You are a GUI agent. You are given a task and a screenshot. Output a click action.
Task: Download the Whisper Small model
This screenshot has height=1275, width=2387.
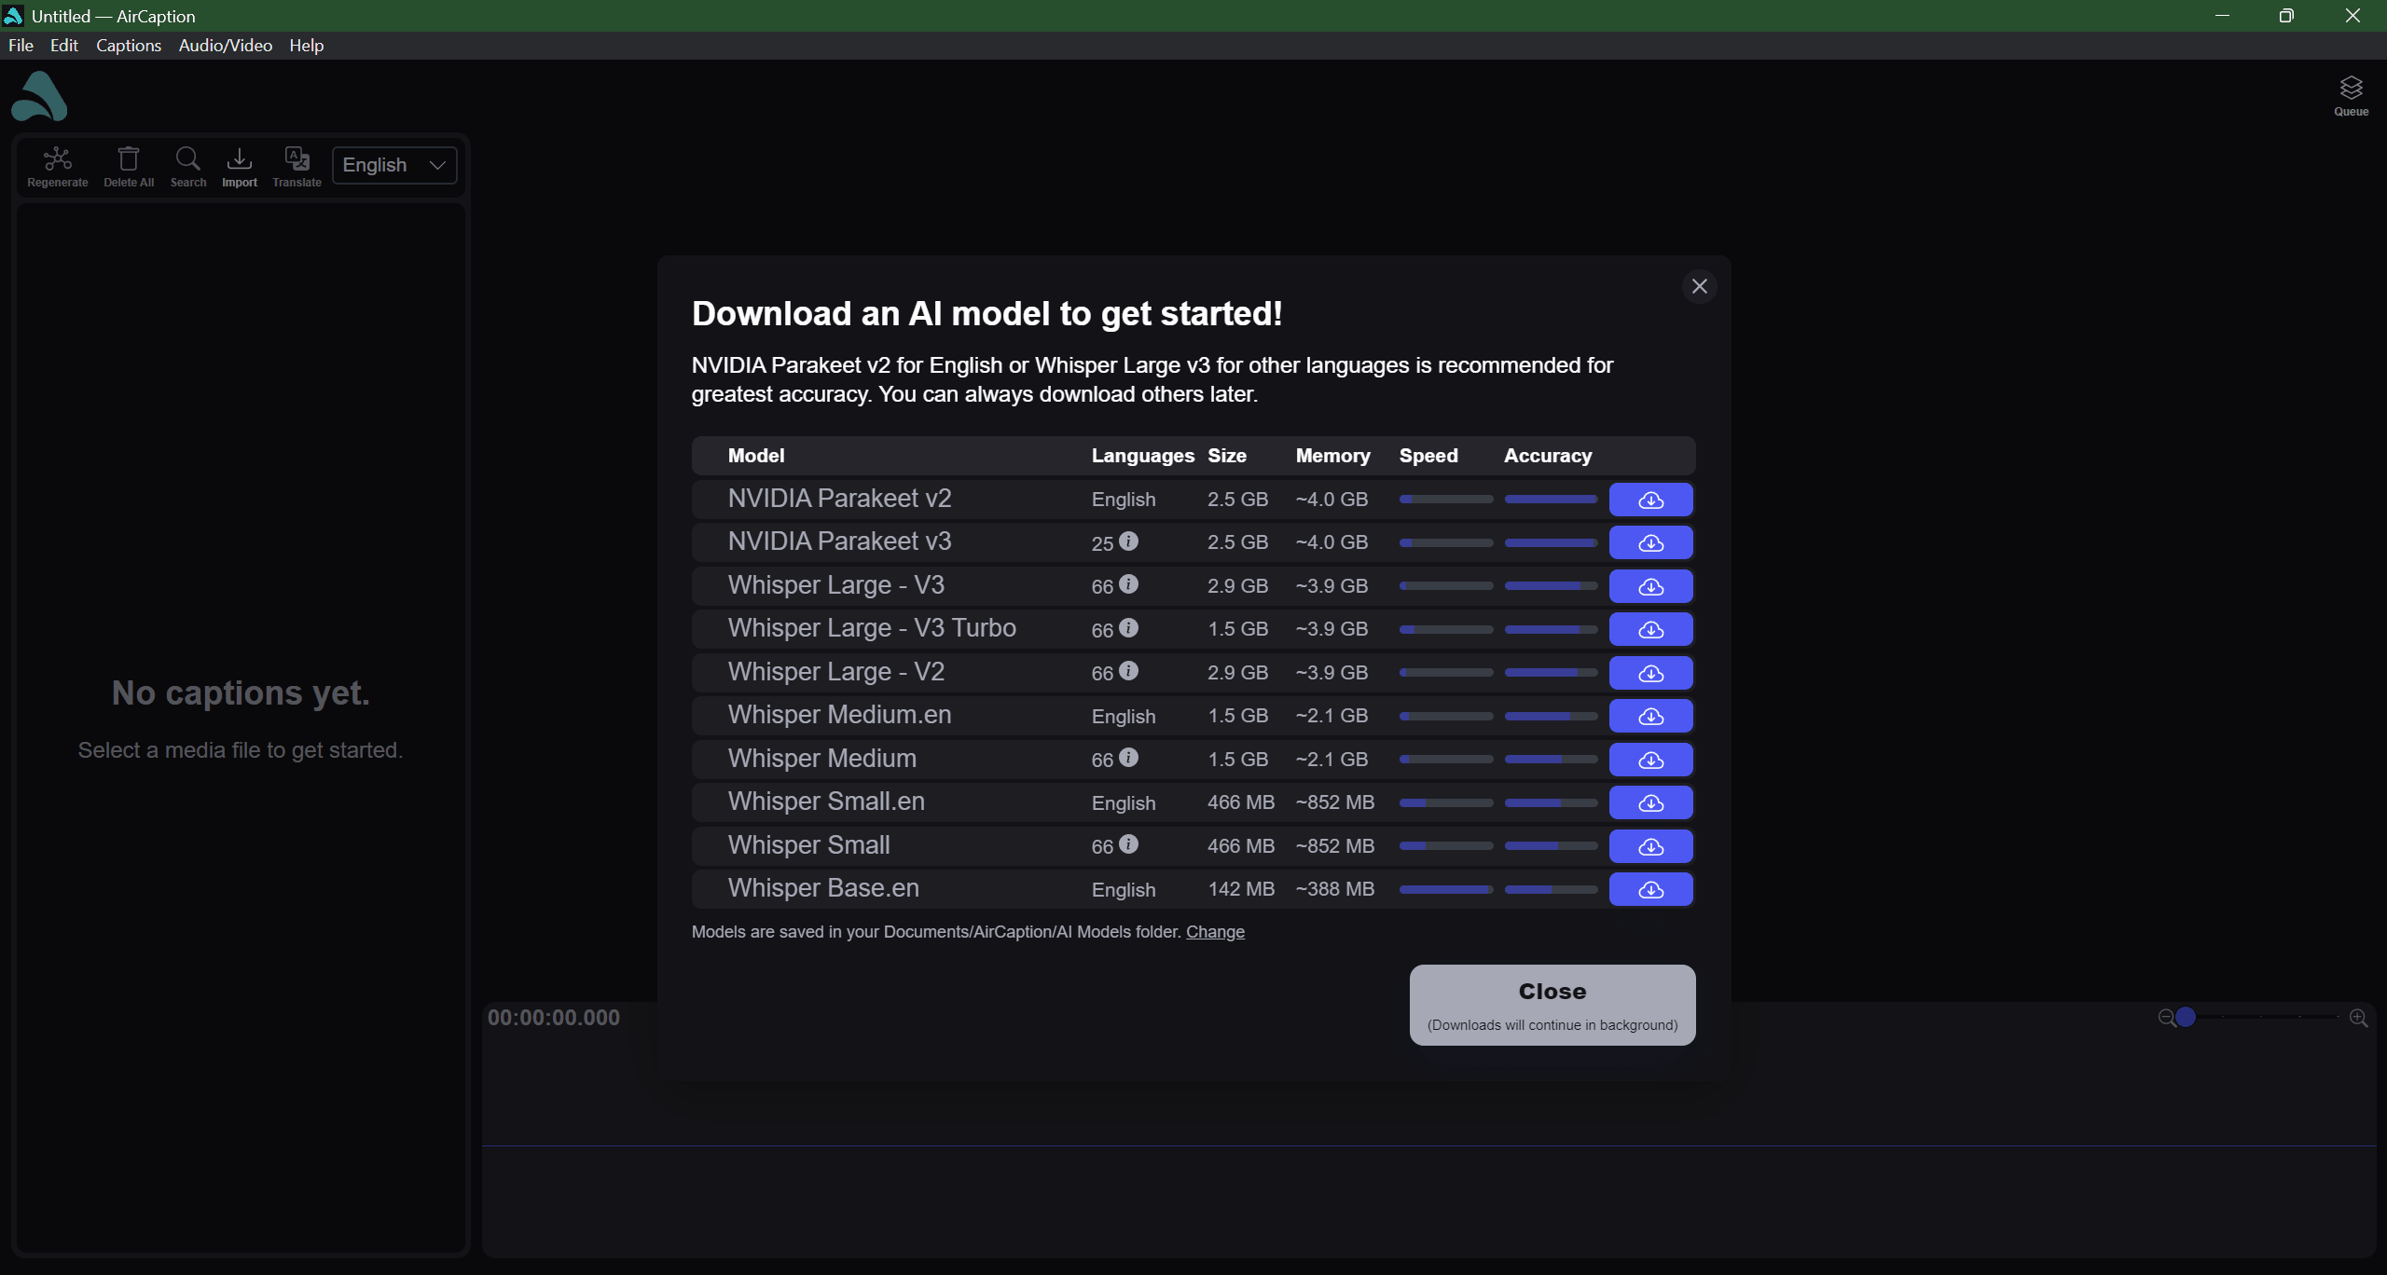tap(1650, 846)
